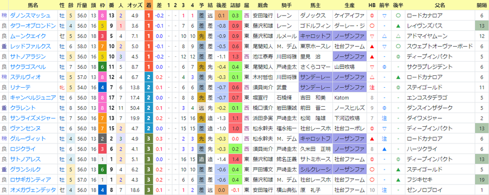The width and height of the screenshot is (489, 195).
Task: Click the double-circle HB icon for ダノンスマッシュ
Action: (x=372, y=15)
